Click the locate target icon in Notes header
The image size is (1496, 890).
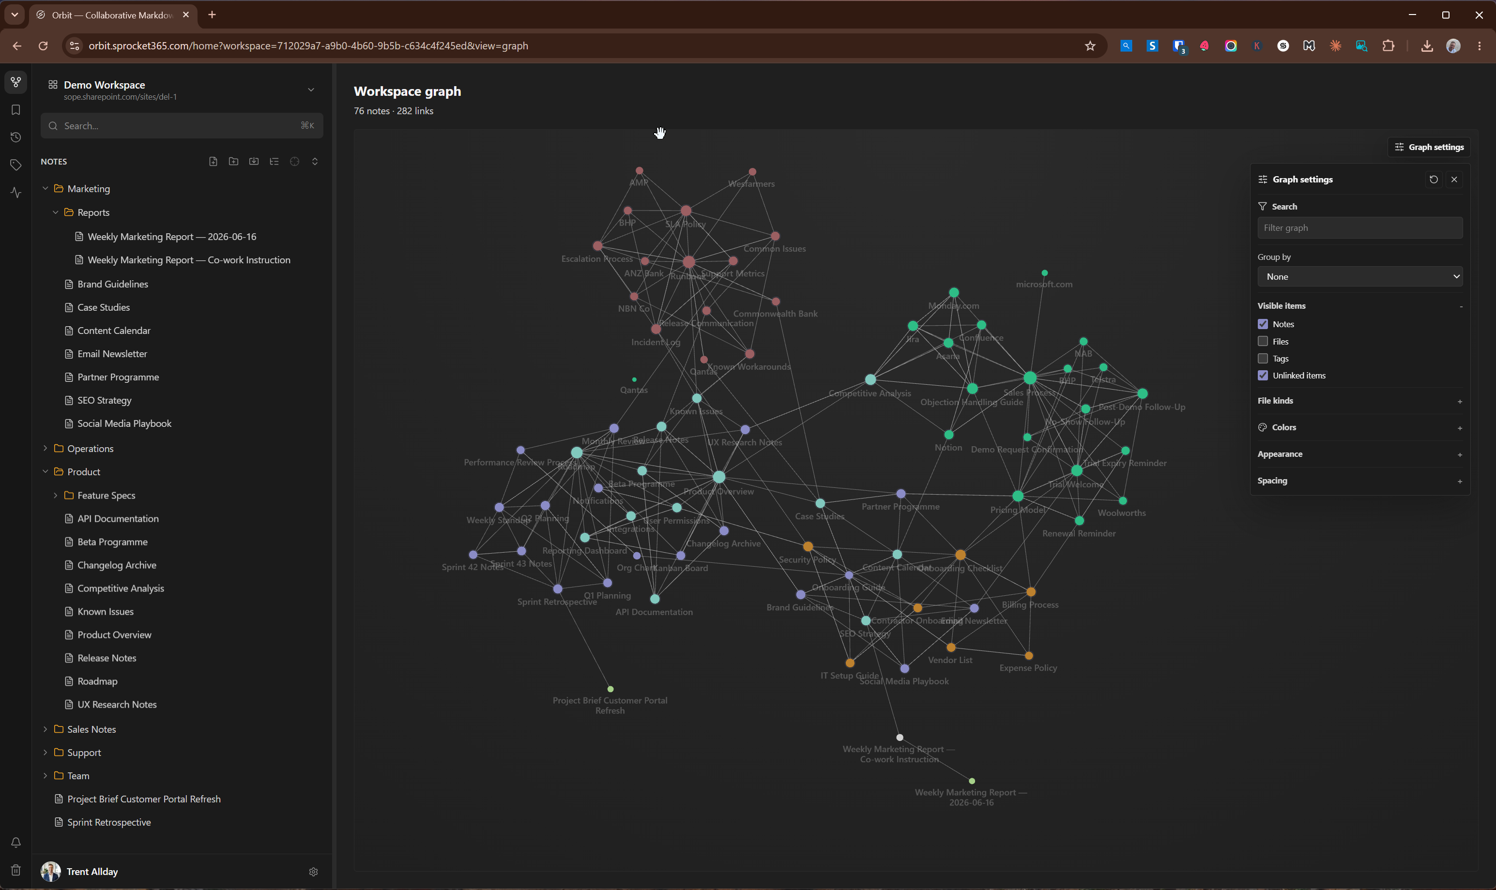click(294, 161)
